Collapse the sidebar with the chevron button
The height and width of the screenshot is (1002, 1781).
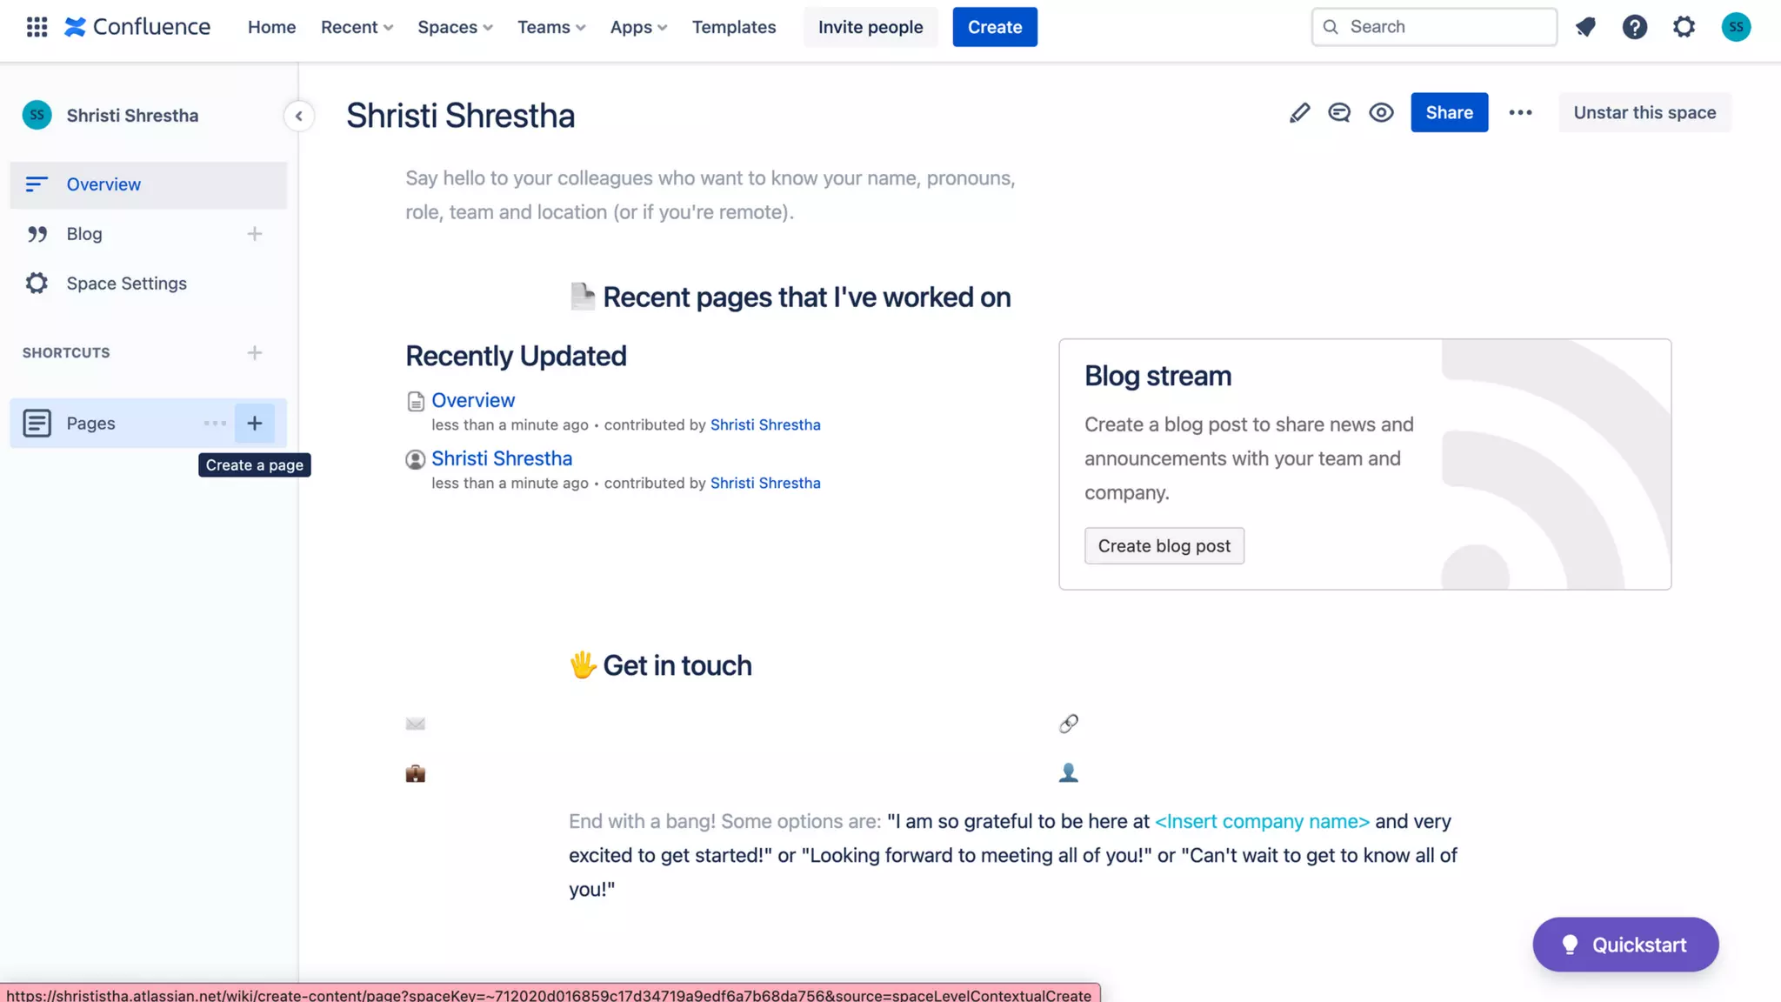coord(298,116)
